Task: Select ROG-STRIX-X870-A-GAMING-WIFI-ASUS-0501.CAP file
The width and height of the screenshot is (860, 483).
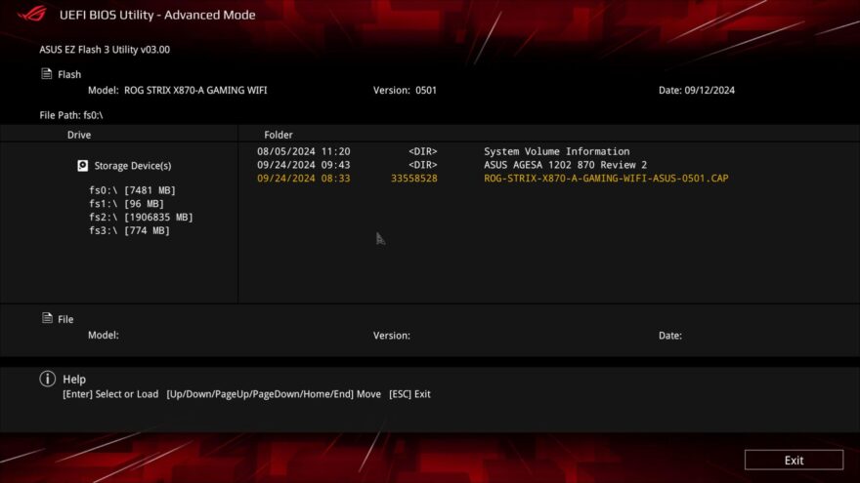Action: tap(606, 178)
